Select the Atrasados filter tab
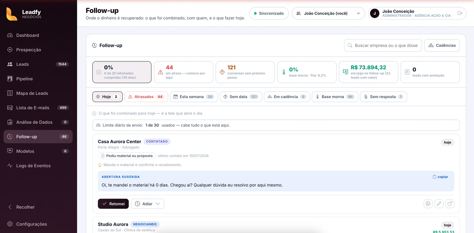Viewport: 474px width, 233px height. [146, 97]
